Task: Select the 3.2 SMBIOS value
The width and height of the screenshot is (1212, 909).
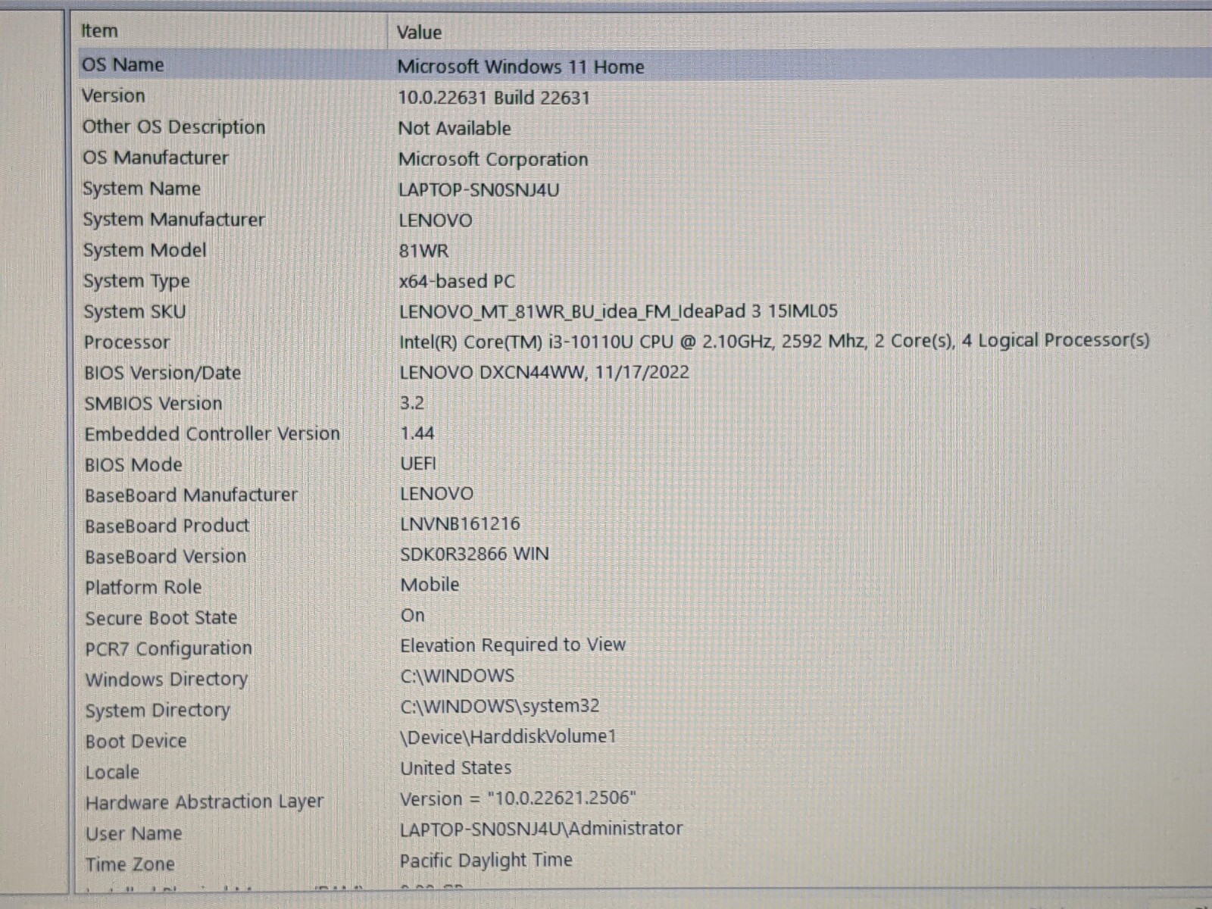Action: coord(412,403)
